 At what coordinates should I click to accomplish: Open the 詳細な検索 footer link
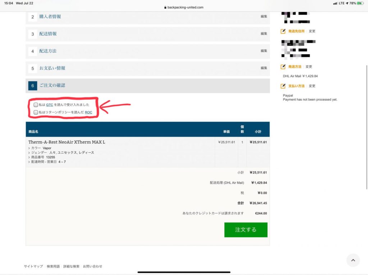tap(72, 266)
